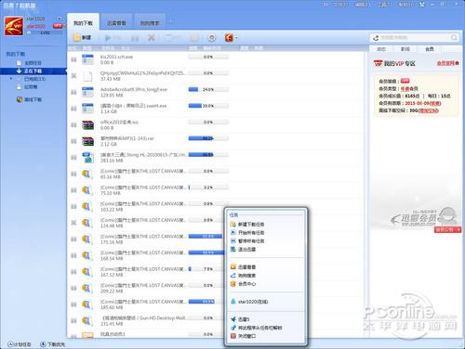Viewport: 465px width, 349px height.
Task: Click the pause icon in the toolbar
Action: pos(135,38)
